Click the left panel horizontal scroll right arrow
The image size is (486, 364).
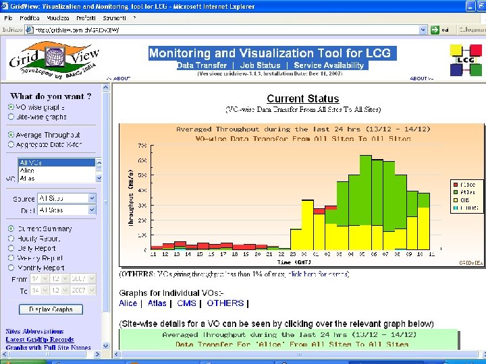(97, 354)
